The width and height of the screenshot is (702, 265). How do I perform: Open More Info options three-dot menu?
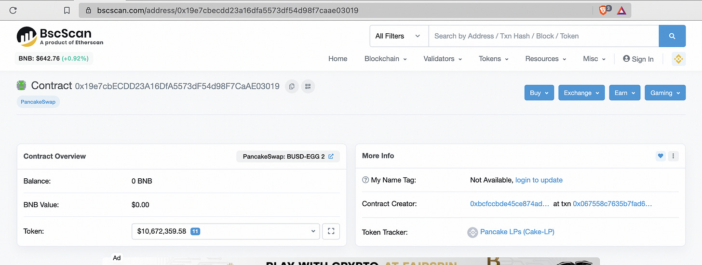(674, 156)
